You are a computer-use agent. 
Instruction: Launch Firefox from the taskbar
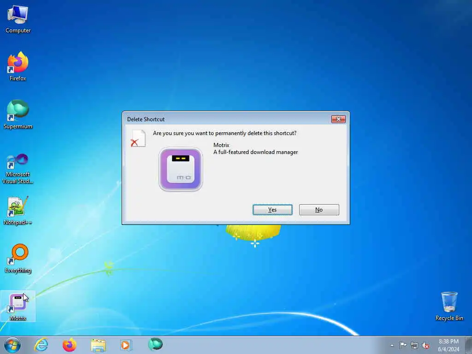click(x=70, y=345)
